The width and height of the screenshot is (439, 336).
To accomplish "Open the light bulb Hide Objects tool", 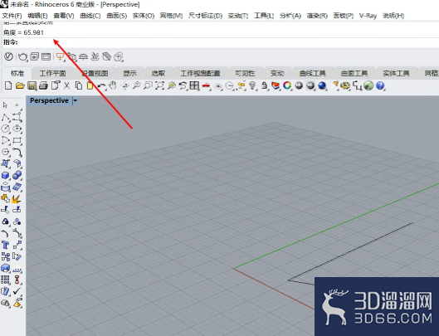I will [x=253, y=85].
